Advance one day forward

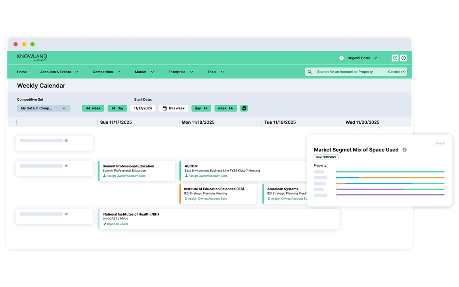click(x=201, y=108)
